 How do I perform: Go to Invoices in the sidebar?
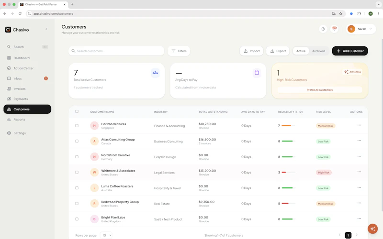(x=19, y=89)
